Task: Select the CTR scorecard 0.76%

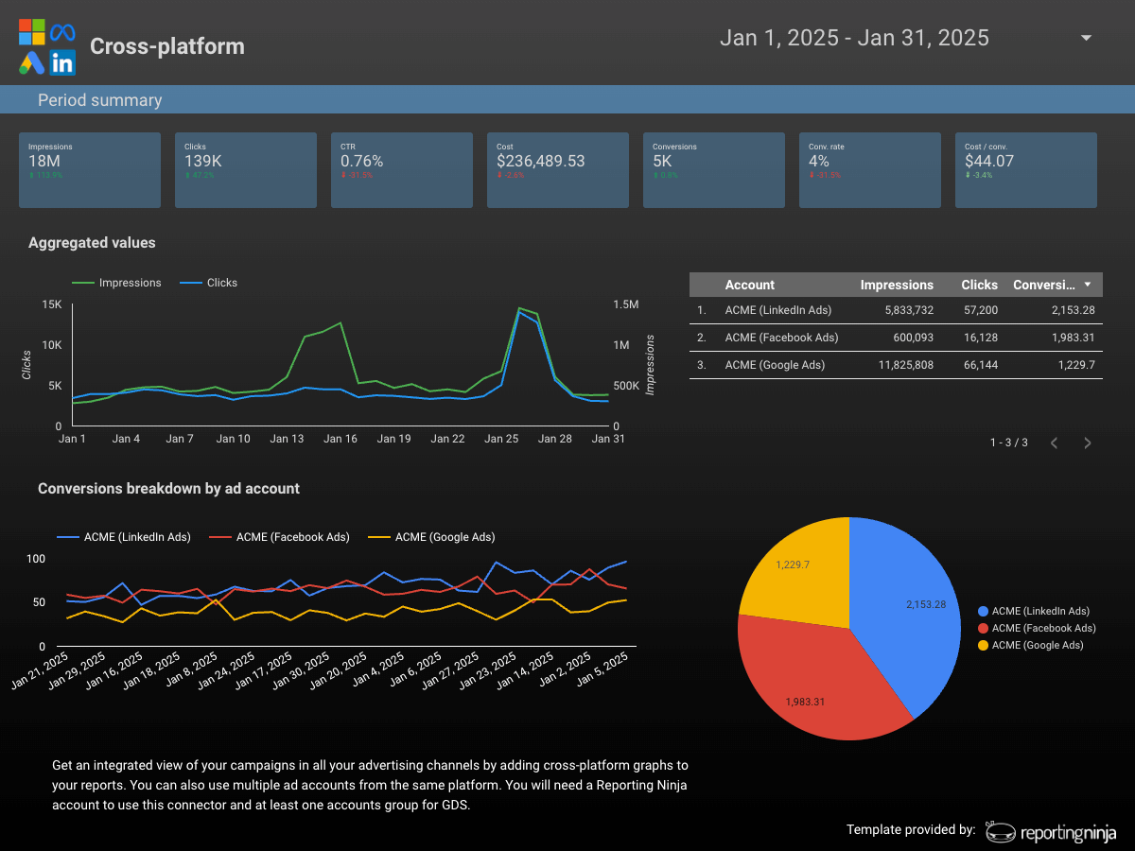Action: (402, 170)
